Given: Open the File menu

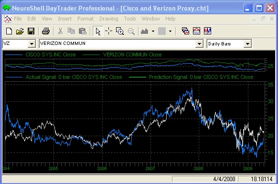Looking at the screenshot, I should 18,19.
